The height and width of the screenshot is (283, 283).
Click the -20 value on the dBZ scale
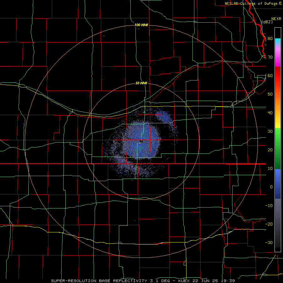269,224
